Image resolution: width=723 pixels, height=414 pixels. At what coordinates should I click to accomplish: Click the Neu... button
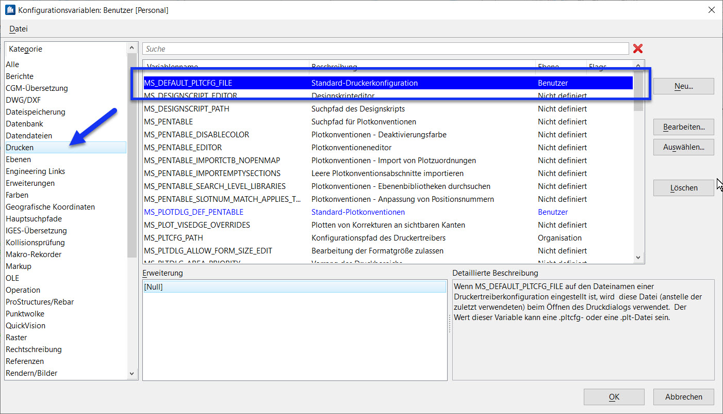click(x=683, y=86)
